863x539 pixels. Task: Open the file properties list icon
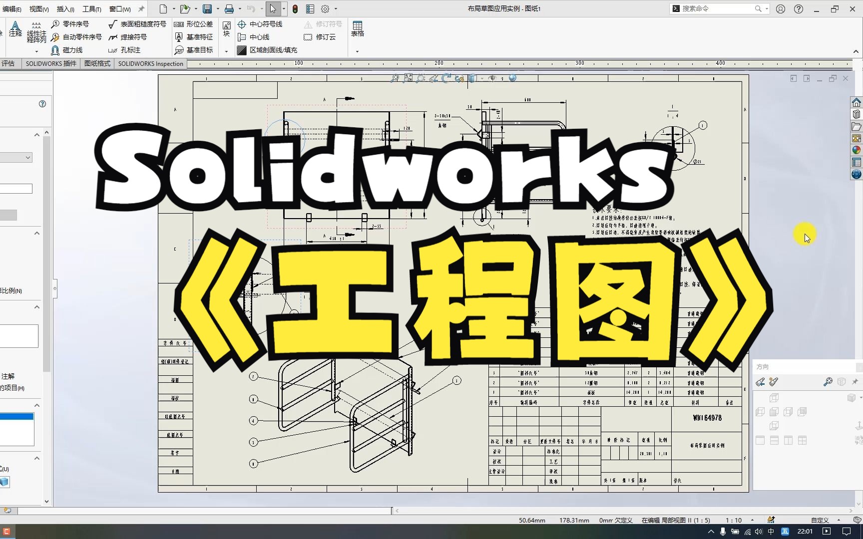pyautogui.click(x=310, y=9)
